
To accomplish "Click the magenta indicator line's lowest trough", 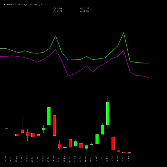I will [148, 77].
